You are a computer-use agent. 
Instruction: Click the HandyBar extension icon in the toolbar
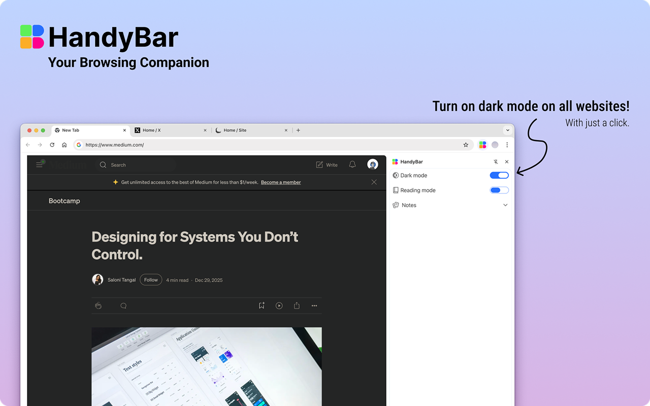point(482,145)
